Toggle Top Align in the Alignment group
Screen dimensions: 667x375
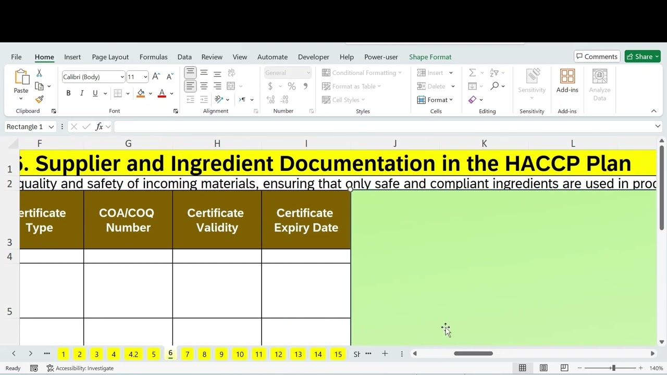(x=190, y=73)
